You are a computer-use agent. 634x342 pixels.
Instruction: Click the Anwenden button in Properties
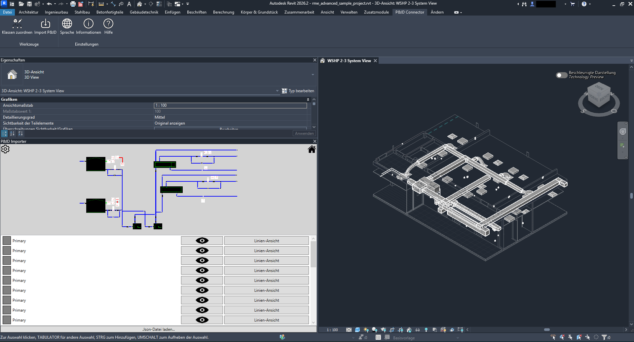304,133
